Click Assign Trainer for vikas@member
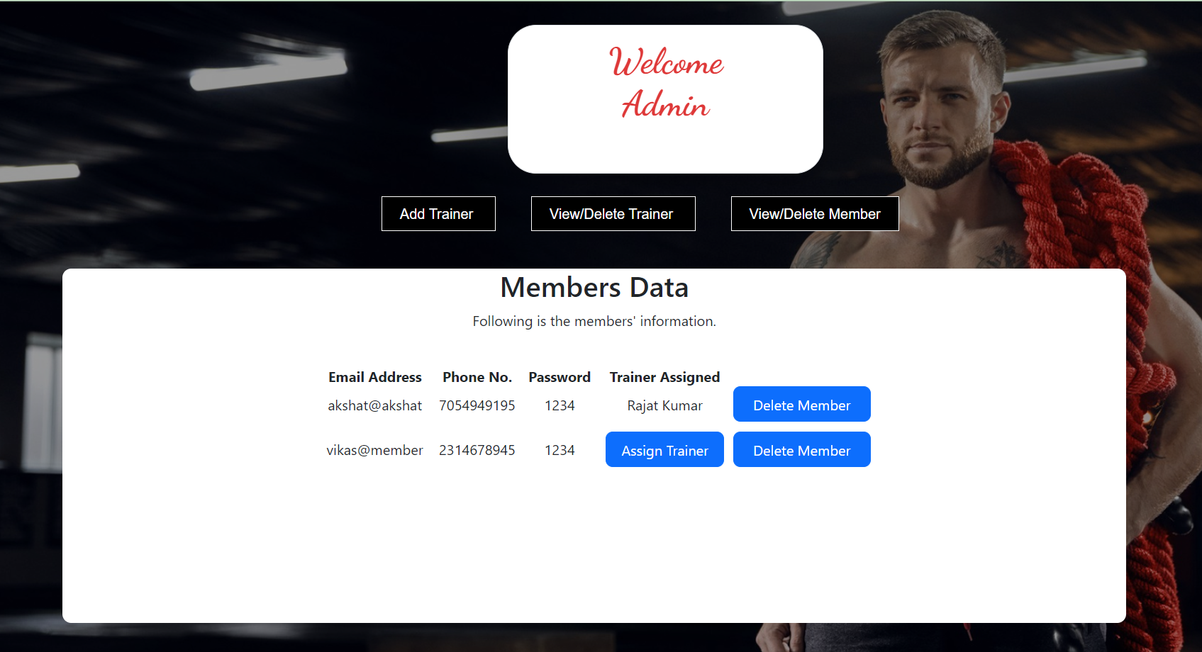The height and width of the screenshot is (652, 1202). (664, 449)
